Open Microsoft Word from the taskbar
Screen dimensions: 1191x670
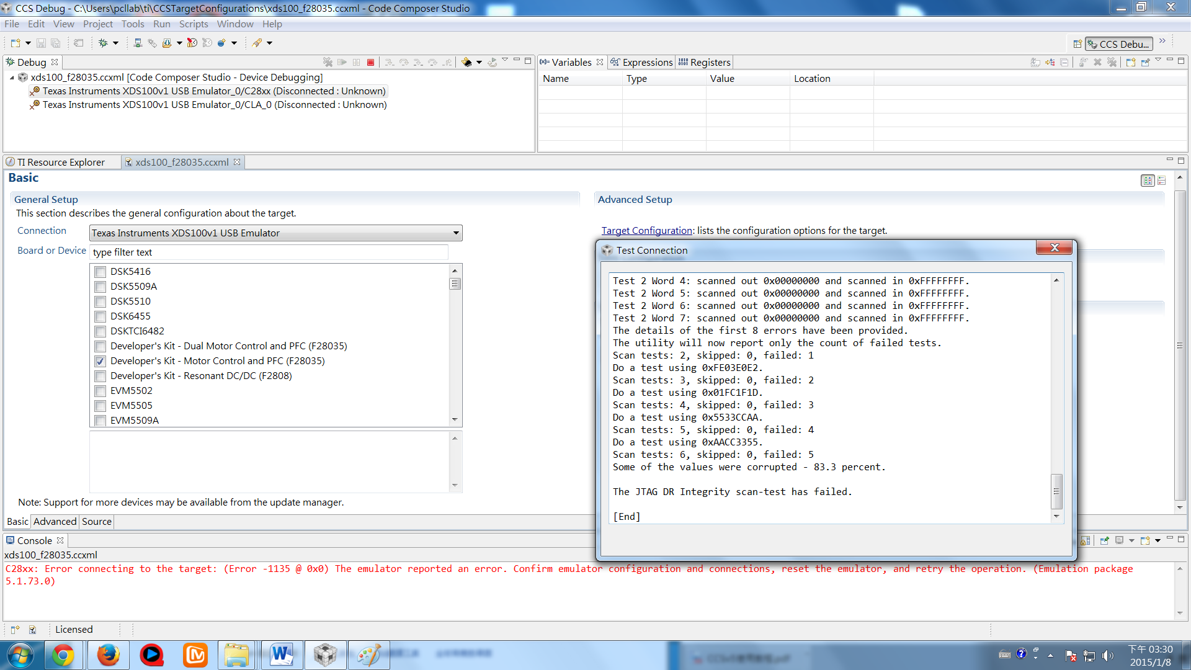click(x=282, y=655)
